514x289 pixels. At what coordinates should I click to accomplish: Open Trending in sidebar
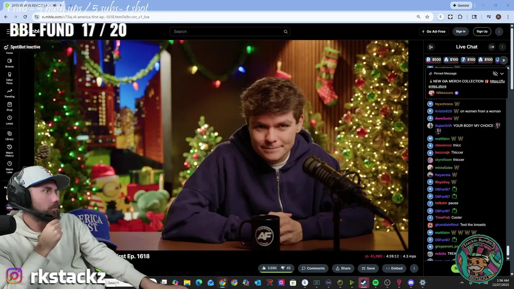coord(9,93)
